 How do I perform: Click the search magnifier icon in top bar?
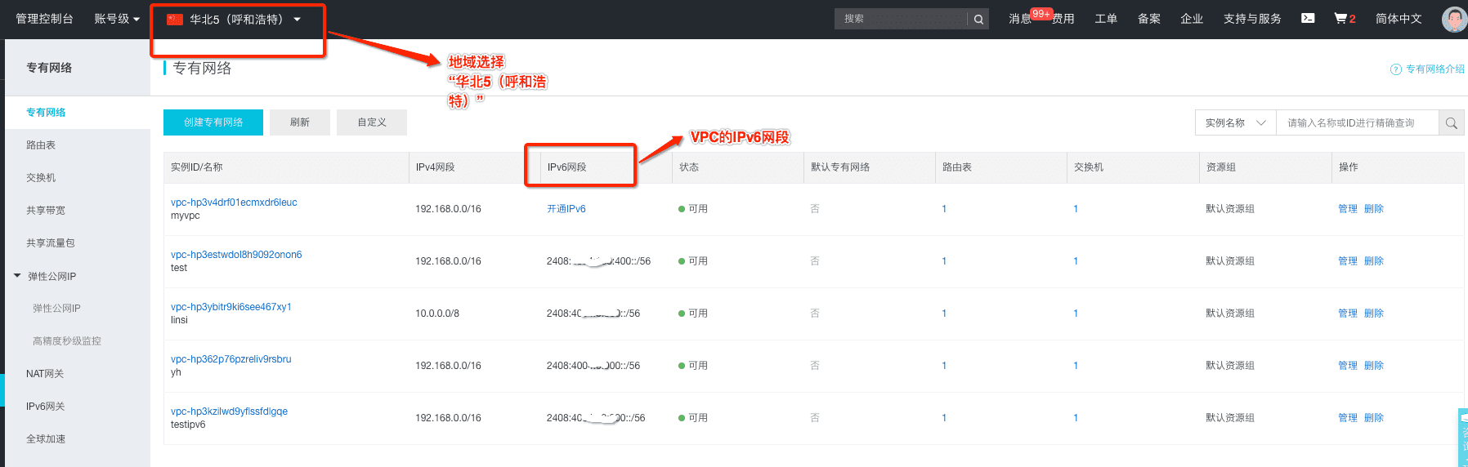pyautogui.click(x=978, y=19)
